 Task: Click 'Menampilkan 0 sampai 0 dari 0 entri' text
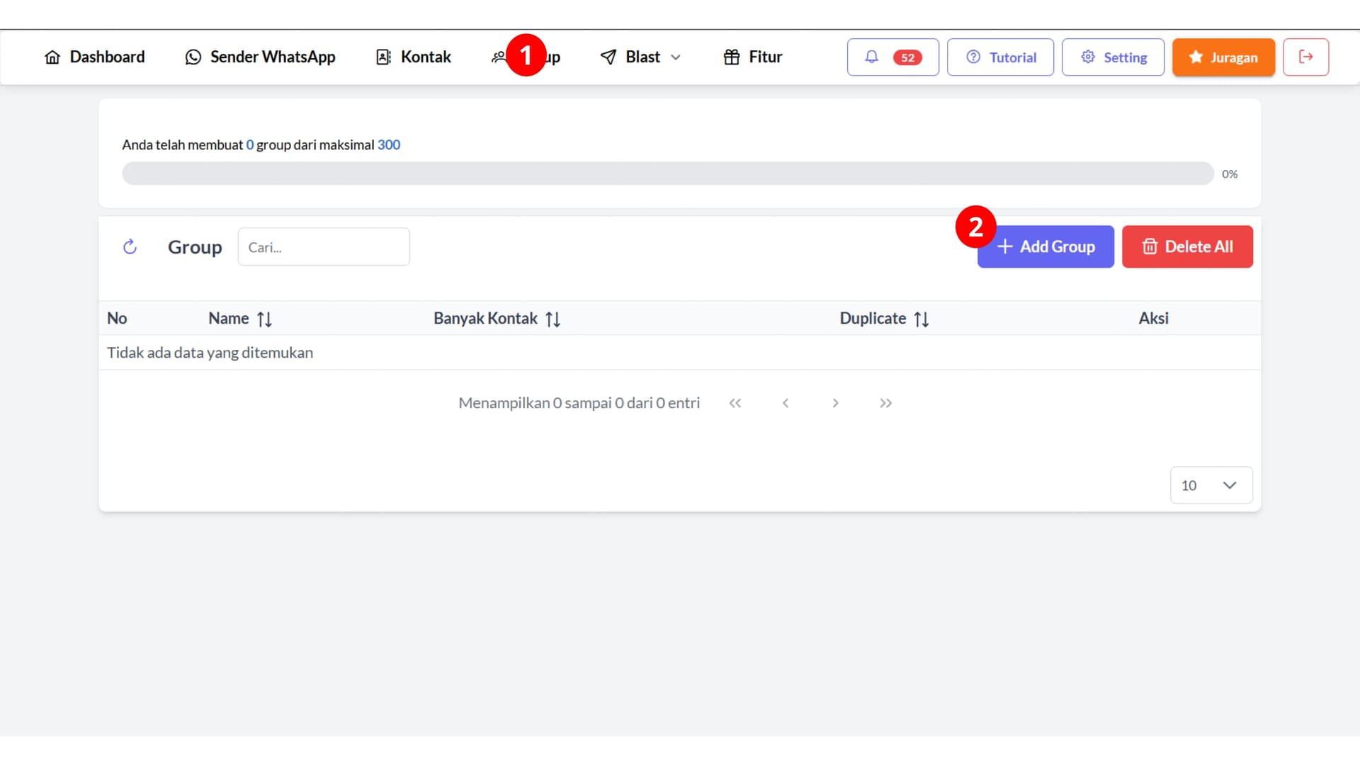tap(579, 403)
